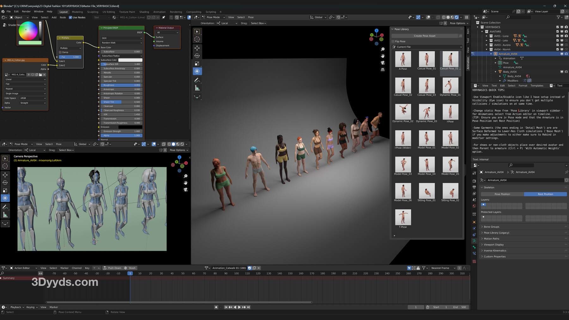Toggle the Clamp checkbox in Multiply node
The image size is (569, 320).
click(x=60, y=52)
